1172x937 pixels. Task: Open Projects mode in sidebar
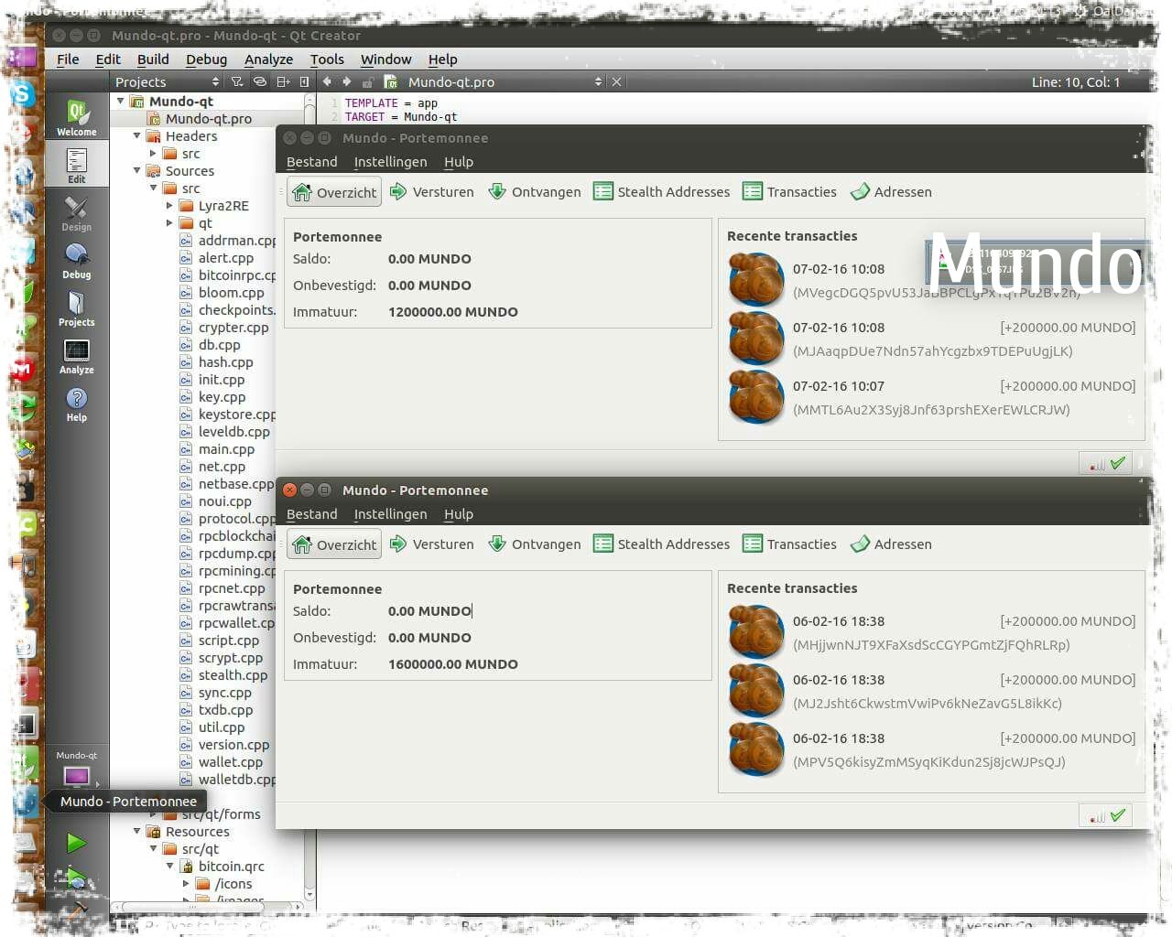(x=77, y=308)
